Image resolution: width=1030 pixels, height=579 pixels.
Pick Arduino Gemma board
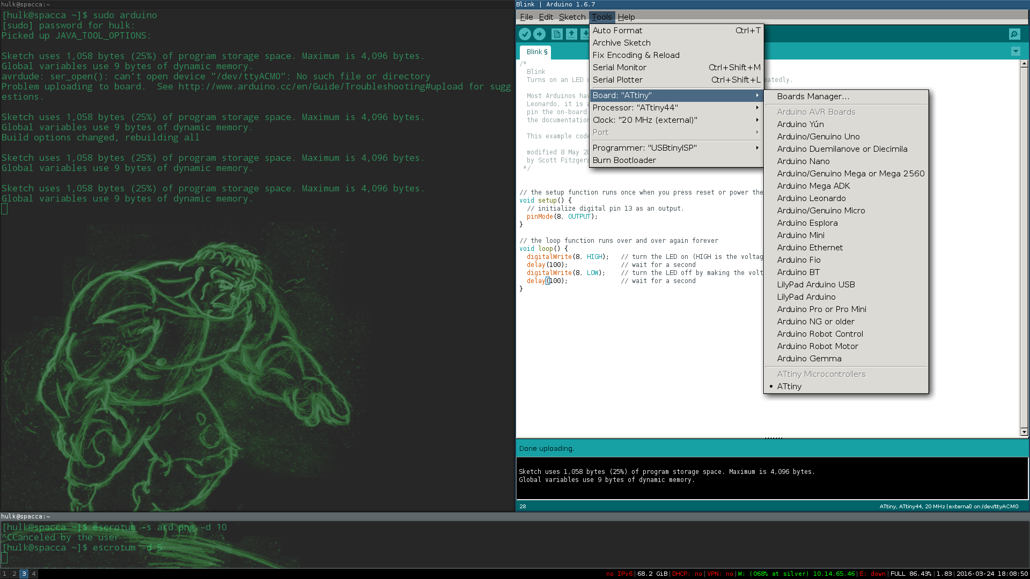click(846, 359)
